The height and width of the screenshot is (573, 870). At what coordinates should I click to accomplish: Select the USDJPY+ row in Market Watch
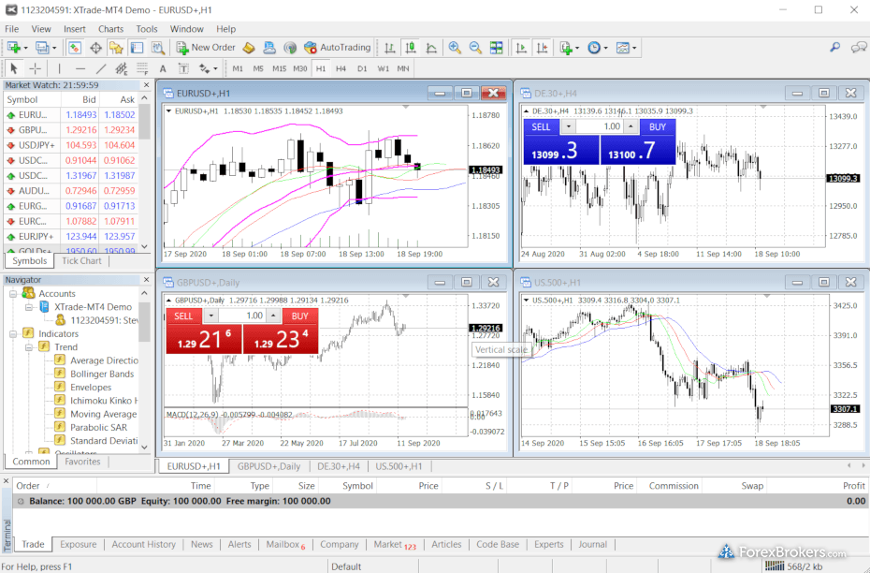pos(71,145)
